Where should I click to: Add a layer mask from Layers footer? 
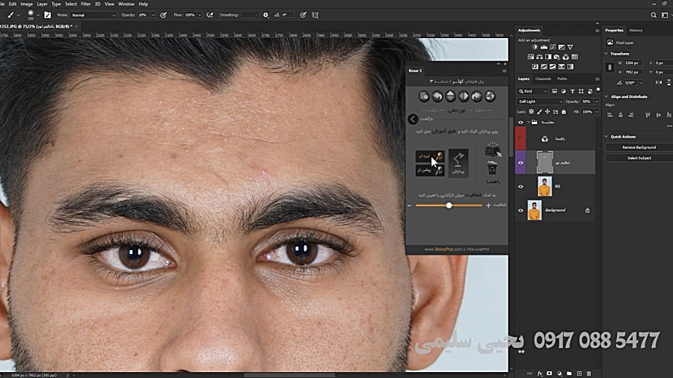550,374
